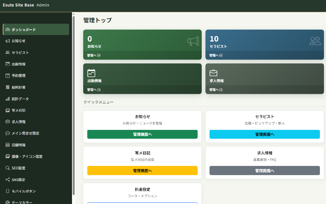Open 求人情報 in the sidebar
This screenshot has height=204, width=326.
pos(36,122)
